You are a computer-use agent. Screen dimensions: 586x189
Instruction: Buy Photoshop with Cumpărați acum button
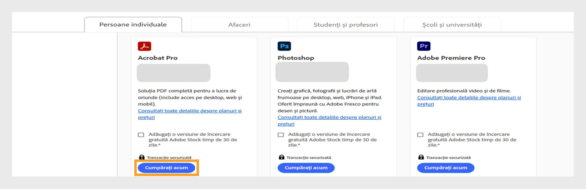(306, 168)
